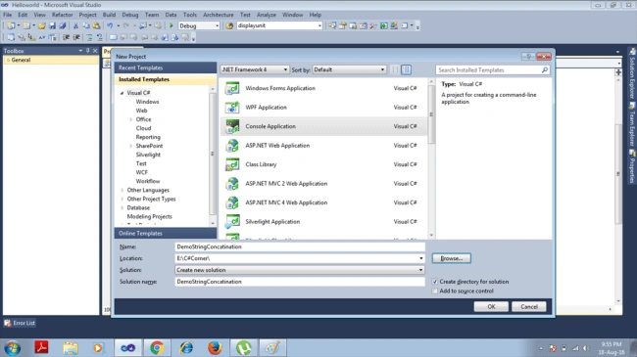Select the ASP.NET MVC 4 Web Application icon
Image resolution: width=637 pixels, height=357 pixels.
pyautogui.click(x=232, y=202)
